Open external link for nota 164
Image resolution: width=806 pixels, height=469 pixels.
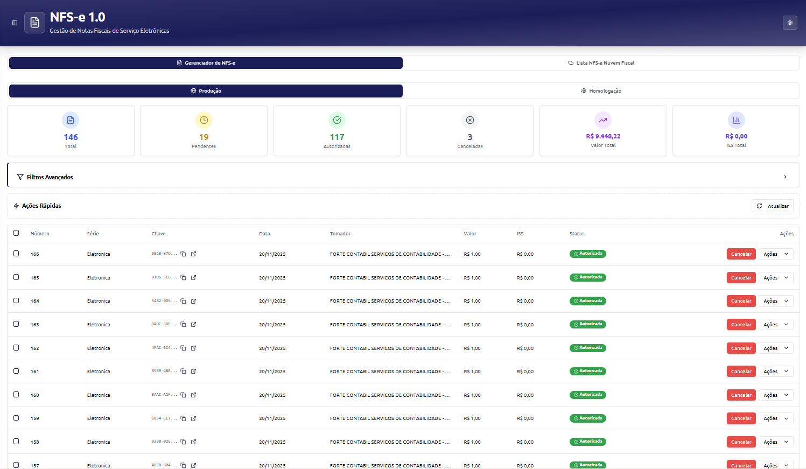(x=193, y=301)
